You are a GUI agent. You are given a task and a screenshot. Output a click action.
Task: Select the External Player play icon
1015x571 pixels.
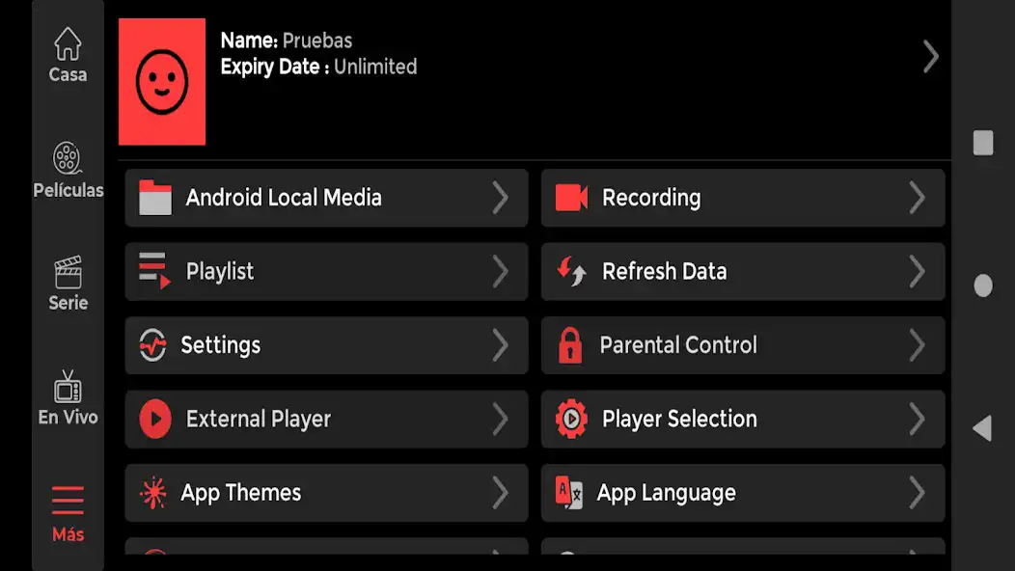153,419
